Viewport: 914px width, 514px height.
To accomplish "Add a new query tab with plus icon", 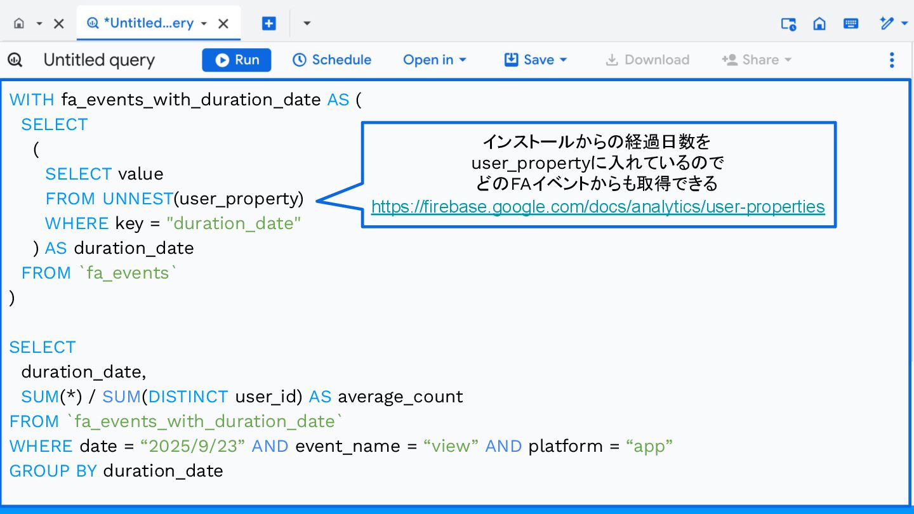I will (x=269, y=23).
